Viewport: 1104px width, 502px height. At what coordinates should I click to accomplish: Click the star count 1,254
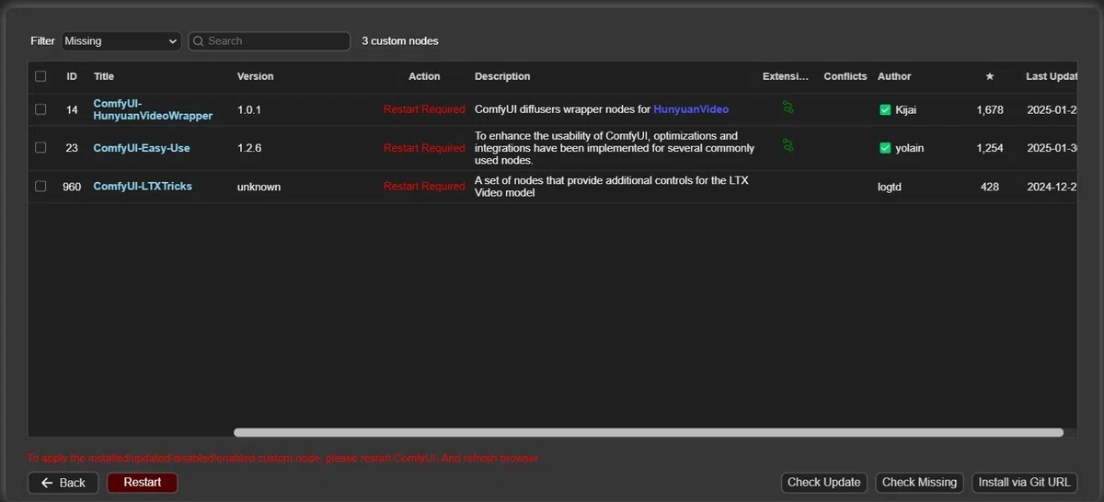990,148
